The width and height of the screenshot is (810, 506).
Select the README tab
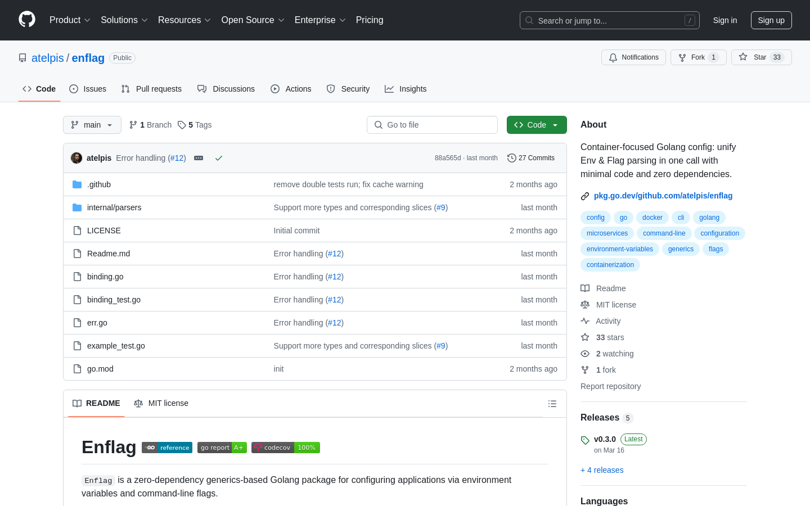click(96, 403)
